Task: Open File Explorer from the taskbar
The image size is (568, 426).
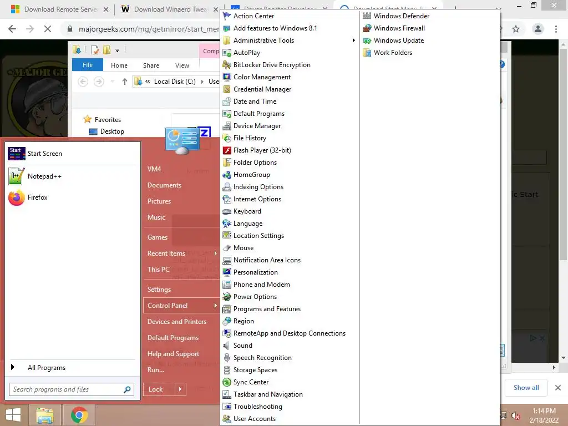Action: click(x=44, y=415)
